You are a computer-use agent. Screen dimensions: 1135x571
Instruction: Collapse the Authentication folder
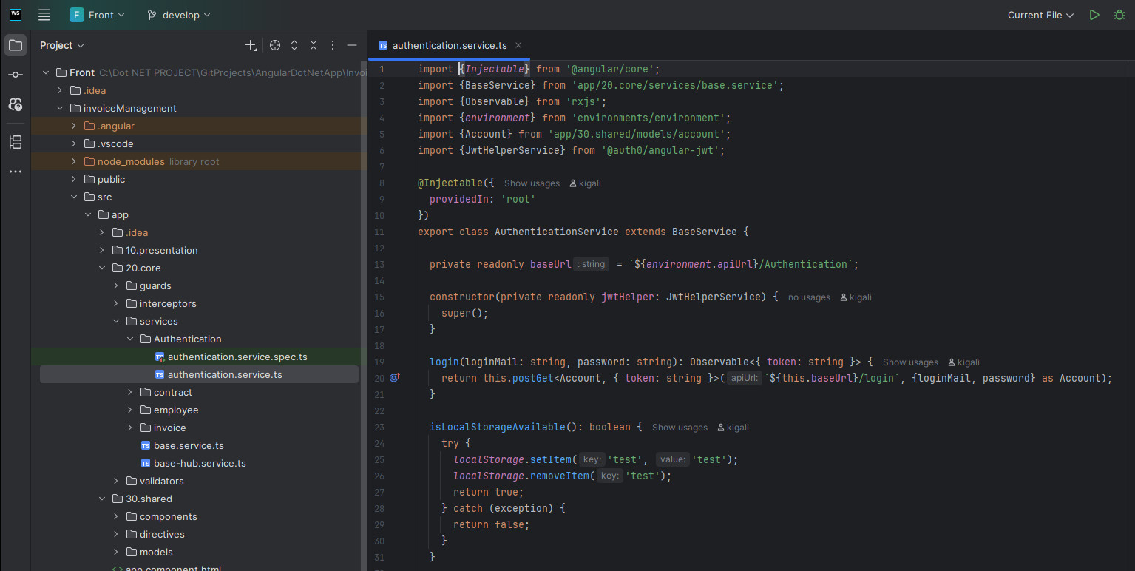130,339
